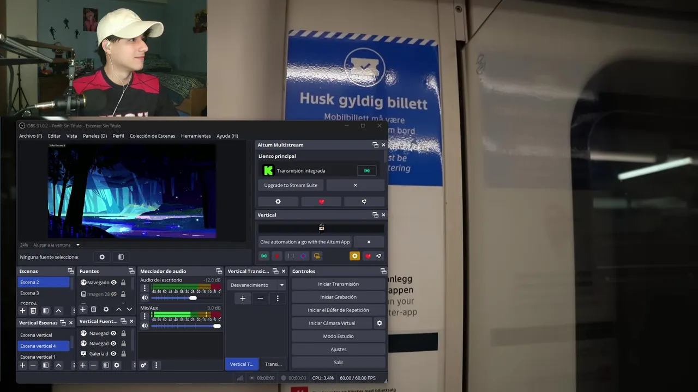Remove transition with minus under Desvanecimiento
The width and height of the screenshot is (698, 392).
[260, 298]
